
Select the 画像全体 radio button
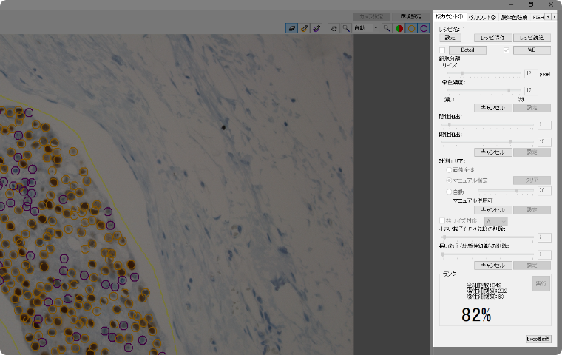449,169
